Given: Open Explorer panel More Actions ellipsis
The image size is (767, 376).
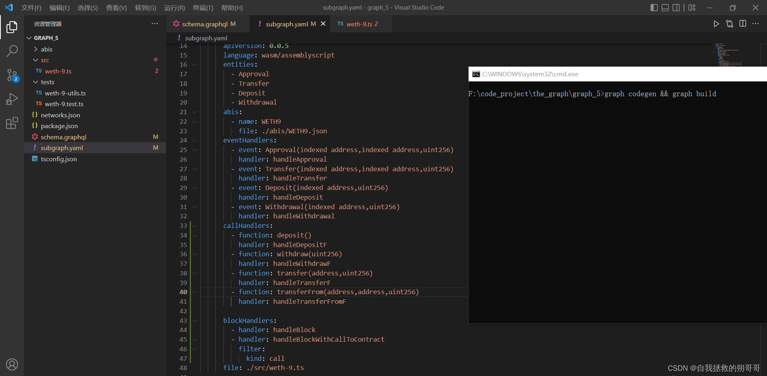Looking at the screenshot, I should pyautogui.click(x=155, y=24).
